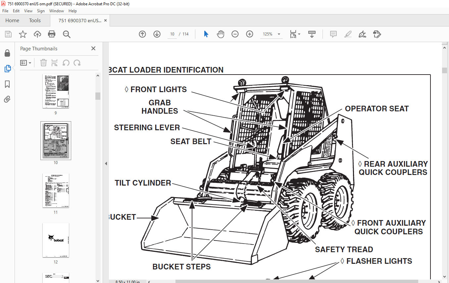Switch to the Home tab

[x=12, y=21]
